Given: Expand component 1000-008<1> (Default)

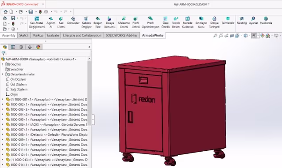Looking at the screenshot, I should pyautogui.click(x=3, y=134).
